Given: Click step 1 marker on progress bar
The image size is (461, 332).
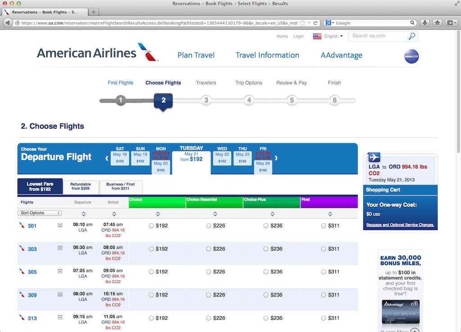Looking at the screenshot, I should click(120, 100).
